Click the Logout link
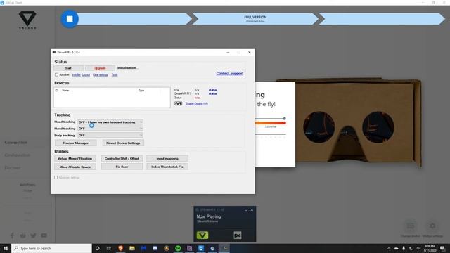The width and height of the screenshot is (450, 253). point(86,75)
